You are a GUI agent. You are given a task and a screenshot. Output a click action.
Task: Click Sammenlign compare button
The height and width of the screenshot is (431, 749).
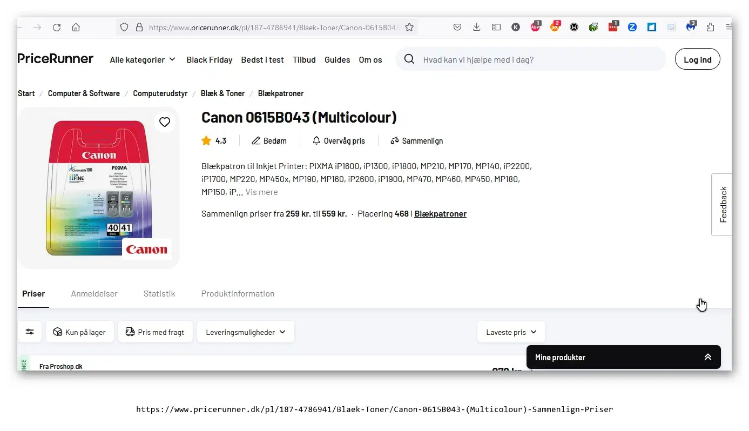coord(416,141)
